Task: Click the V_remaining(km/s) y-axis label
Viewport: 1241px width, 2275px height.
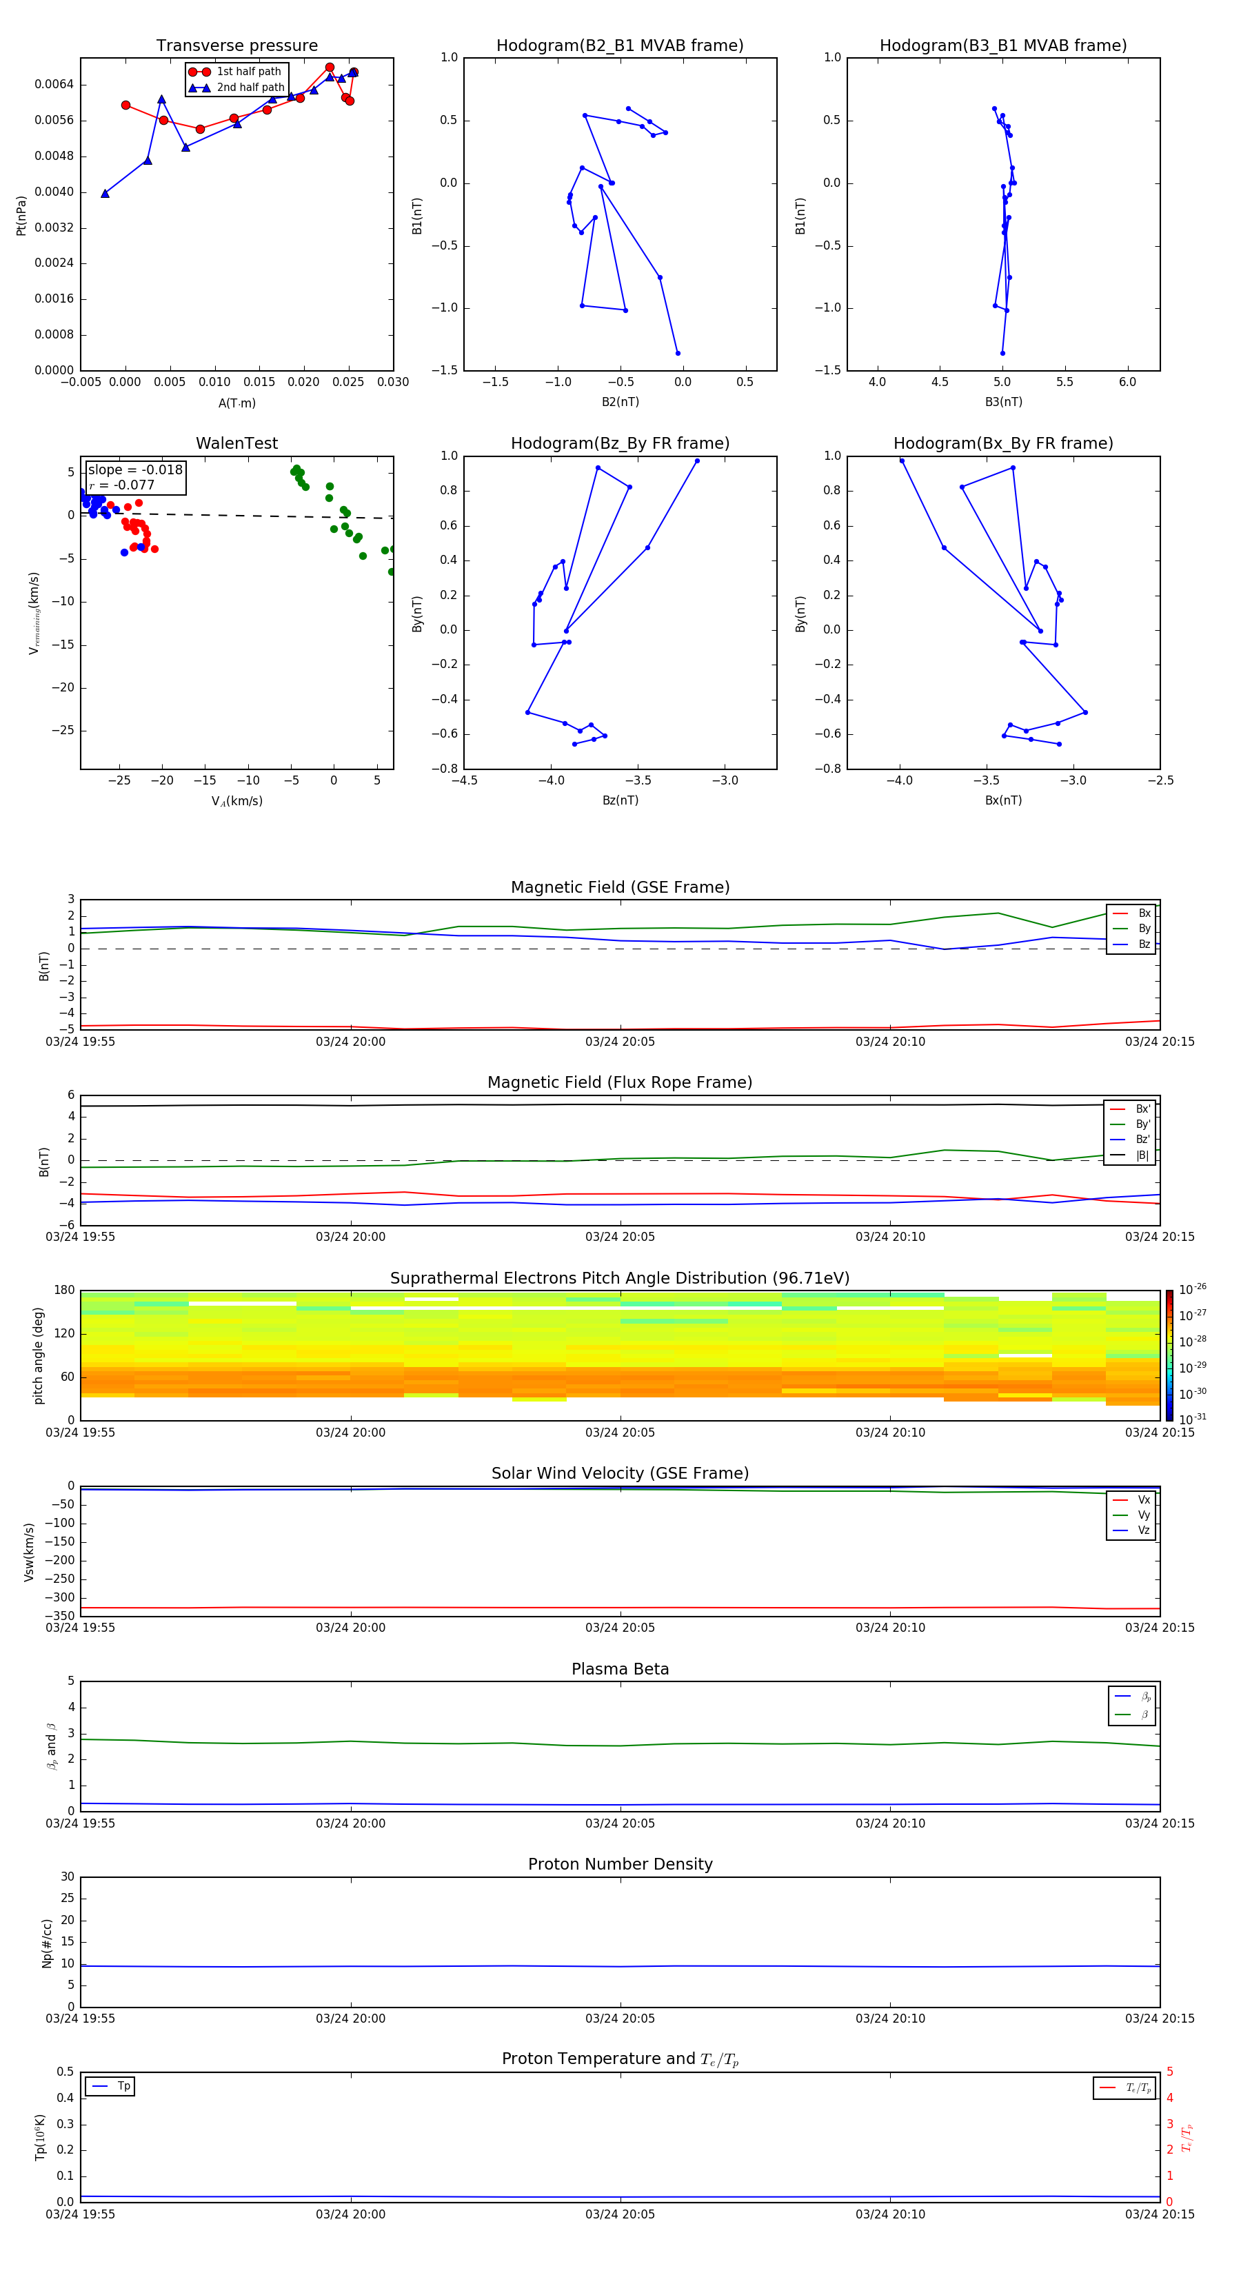Action: 34,614
